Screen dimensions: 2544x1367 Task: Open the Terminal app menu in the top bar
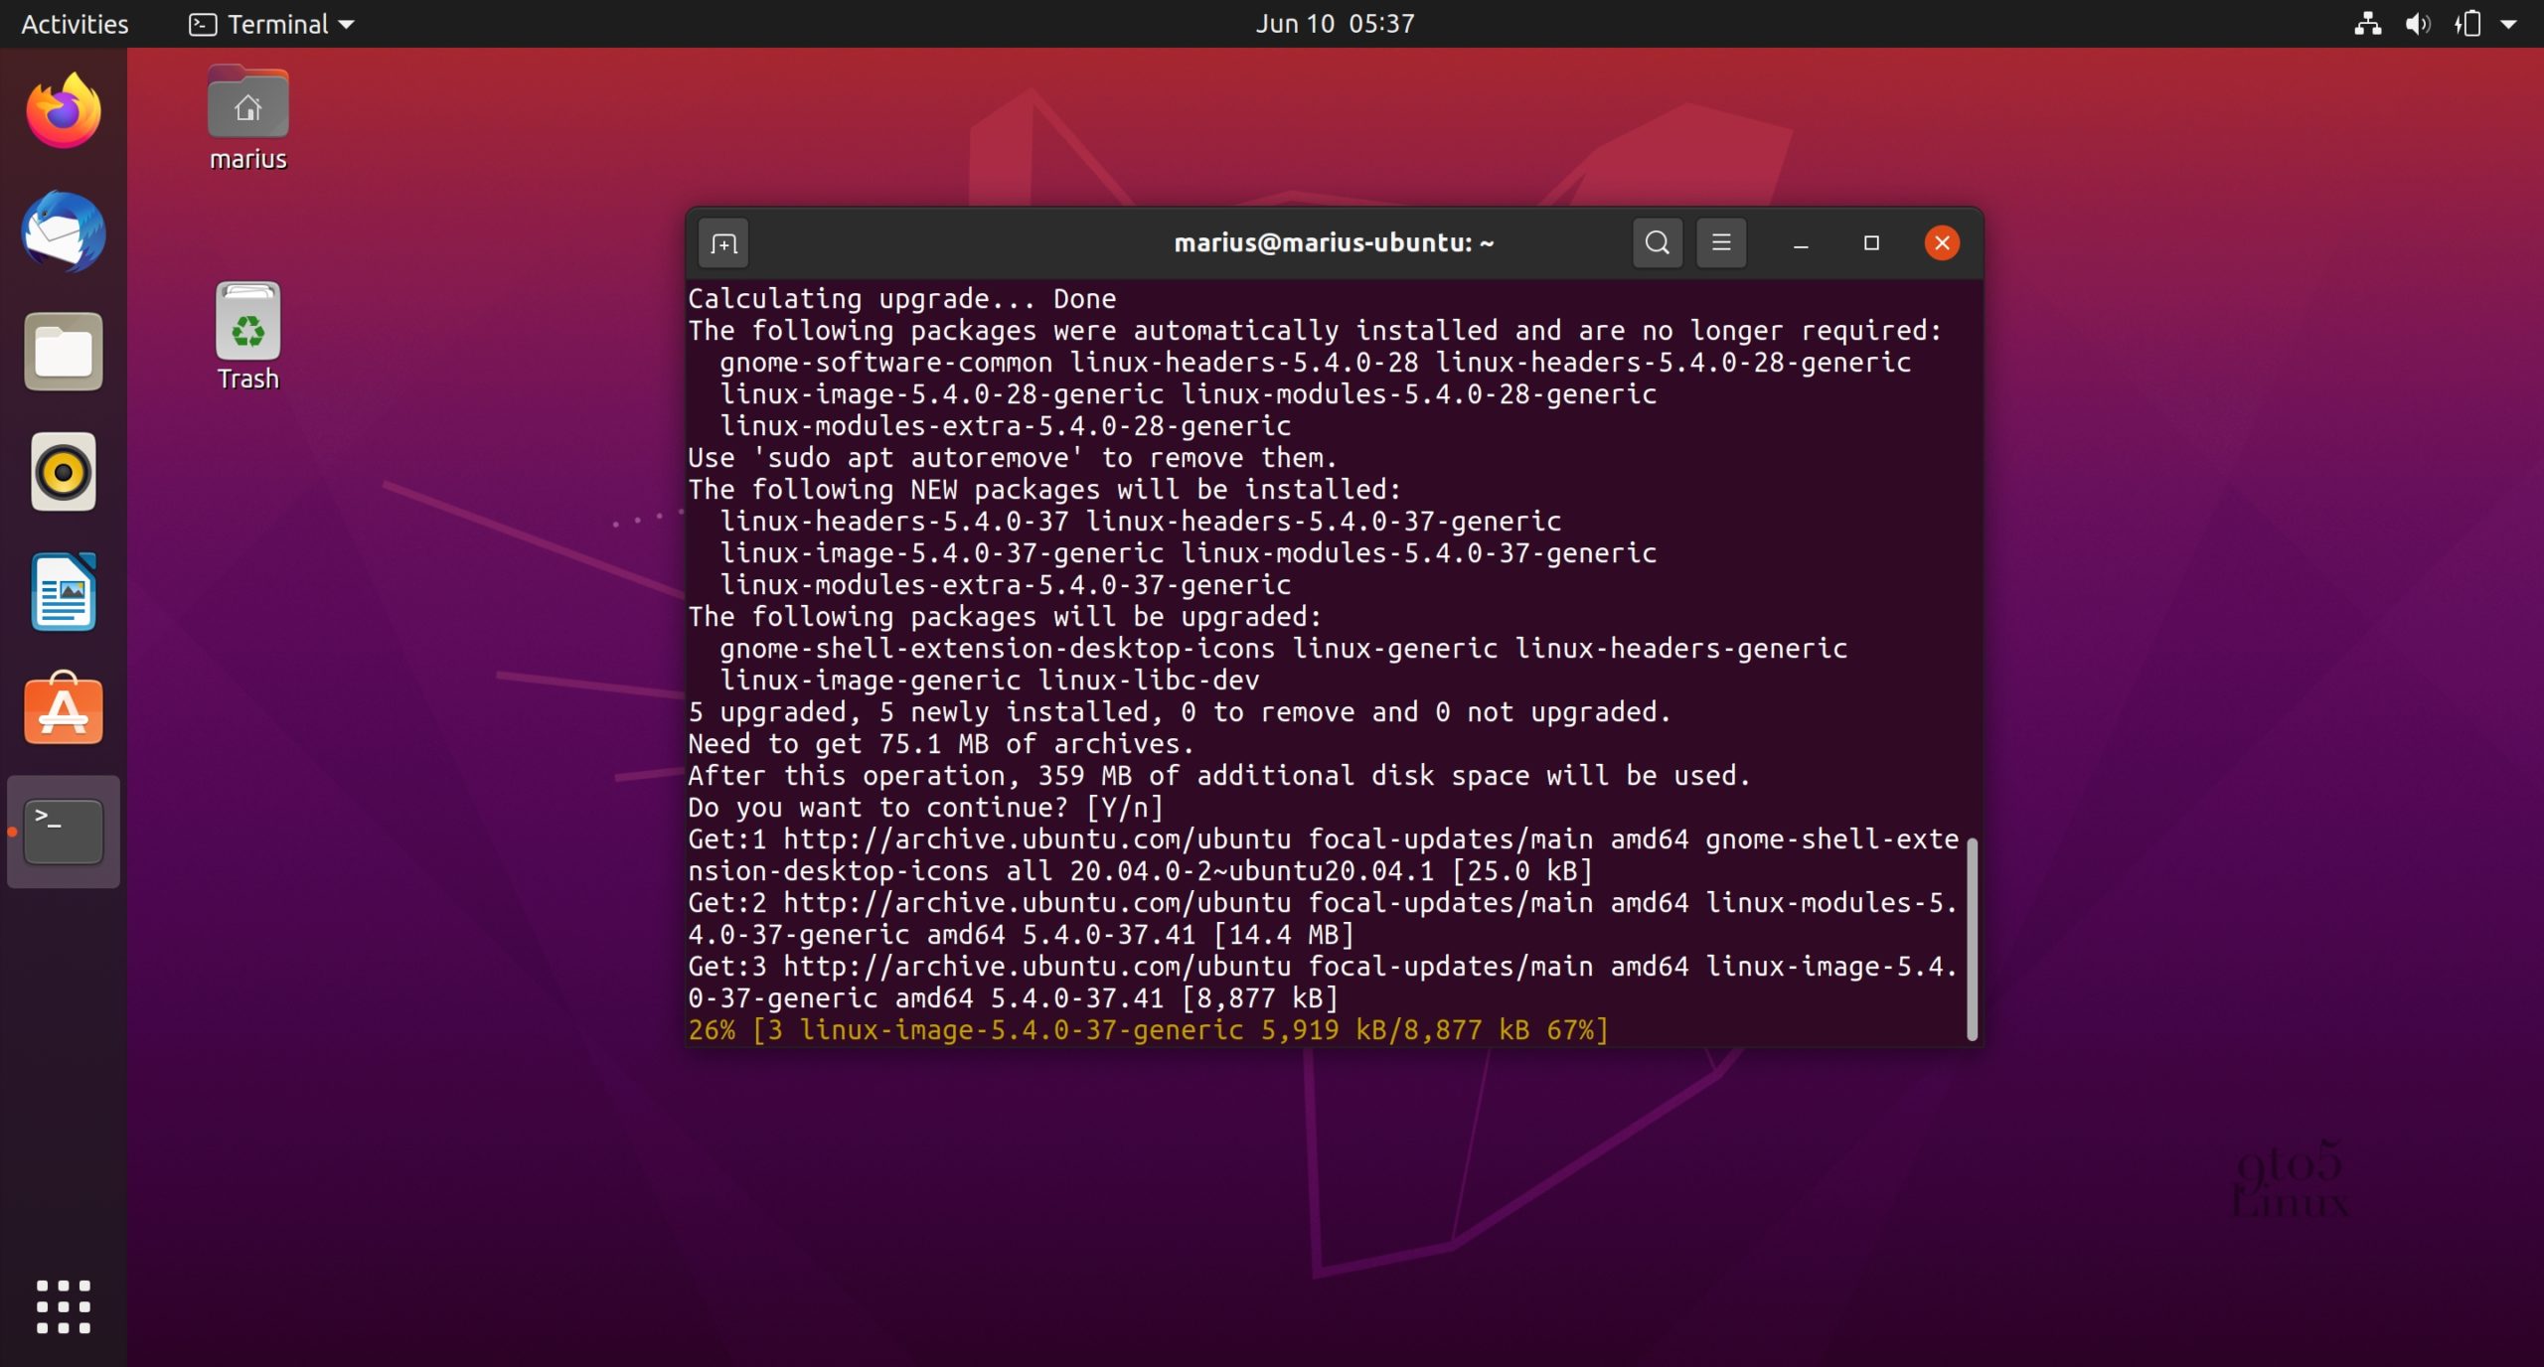[x=271, y=24]
